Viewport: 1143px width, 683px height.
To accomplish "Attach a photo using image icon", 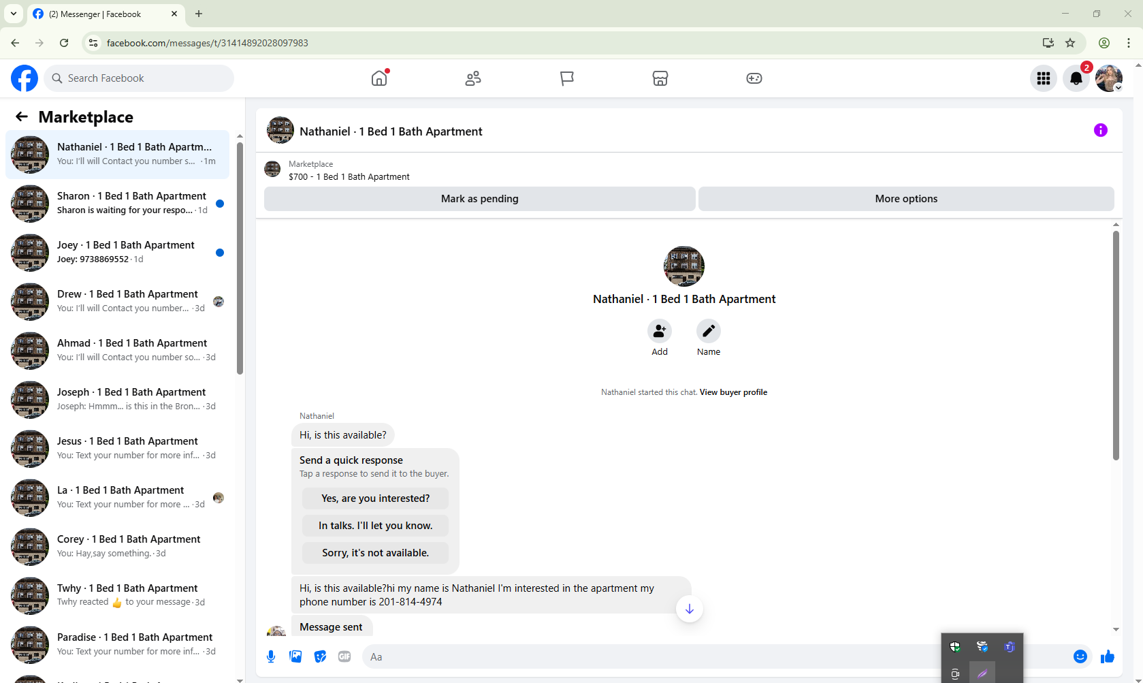I will click(295, 656).
